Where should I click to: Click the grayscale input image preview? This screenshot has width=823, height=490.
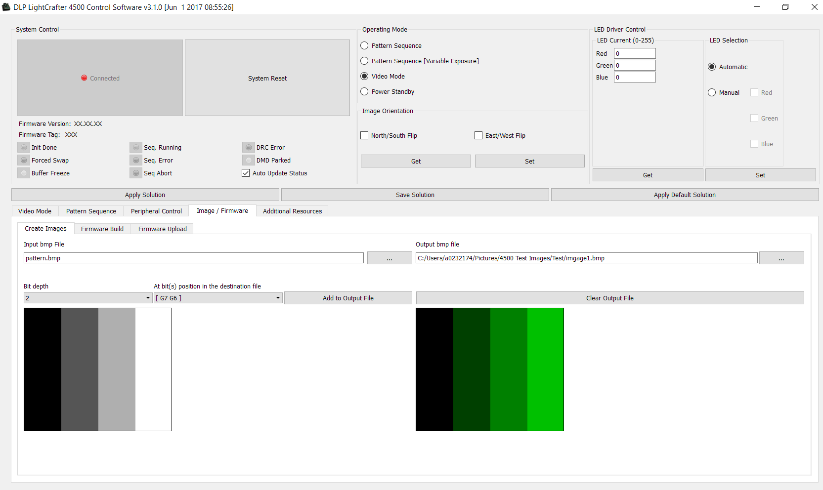(x=98, y=369)
